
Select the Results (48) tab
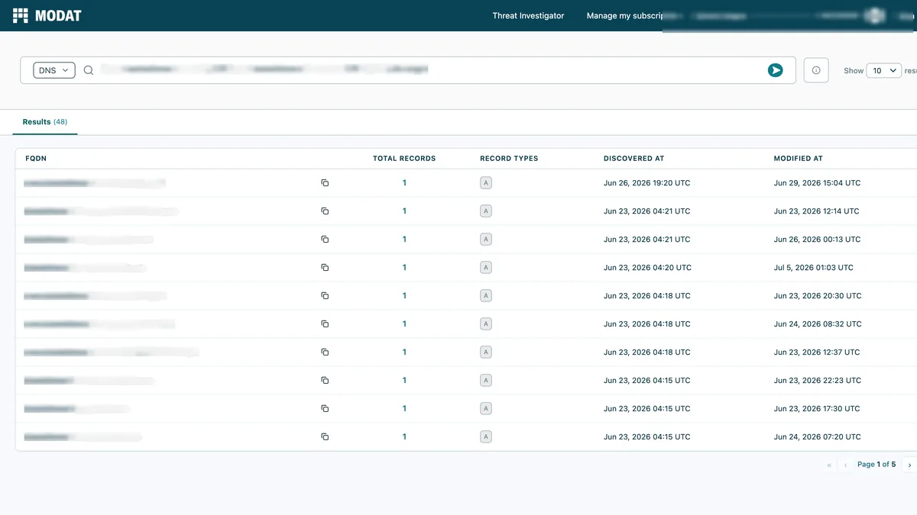tap(45, 122)
